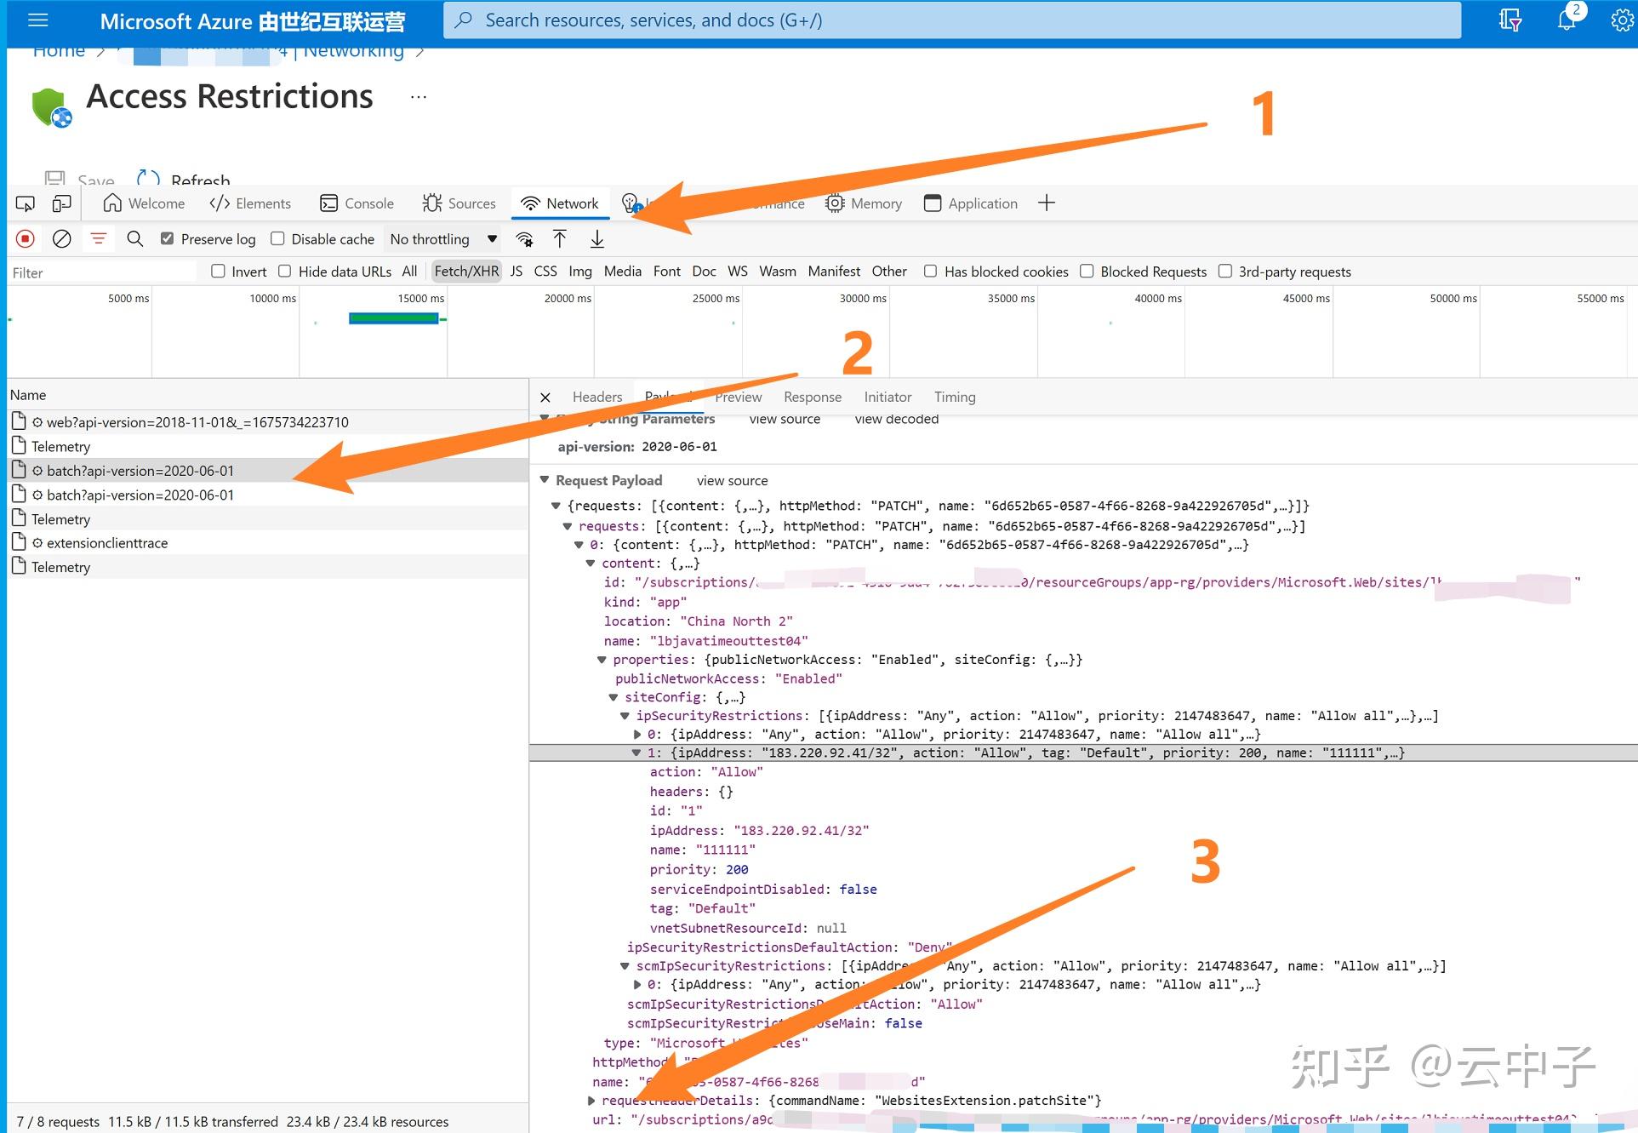
Task: Click view source in Request Payload
Action: point(731,480)
